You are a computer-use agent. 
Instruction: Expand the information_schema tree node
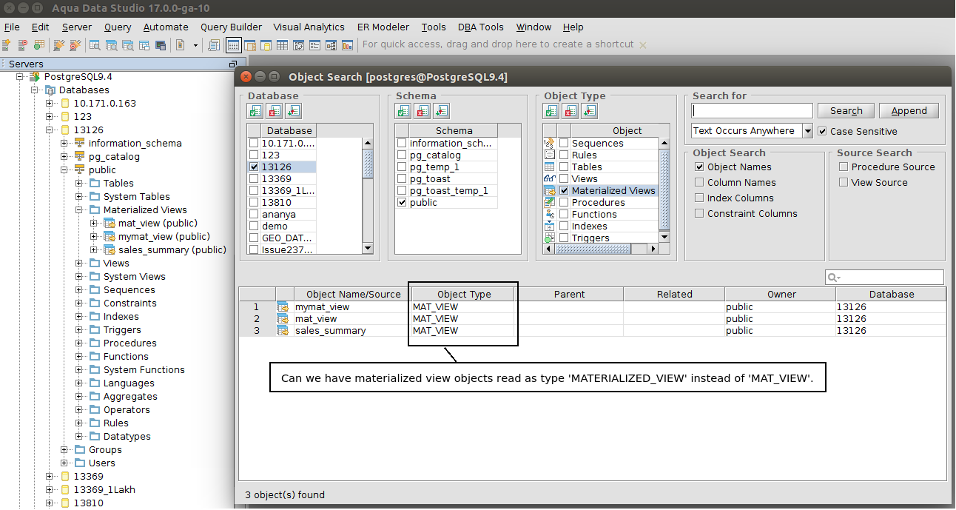coord(64,143)
